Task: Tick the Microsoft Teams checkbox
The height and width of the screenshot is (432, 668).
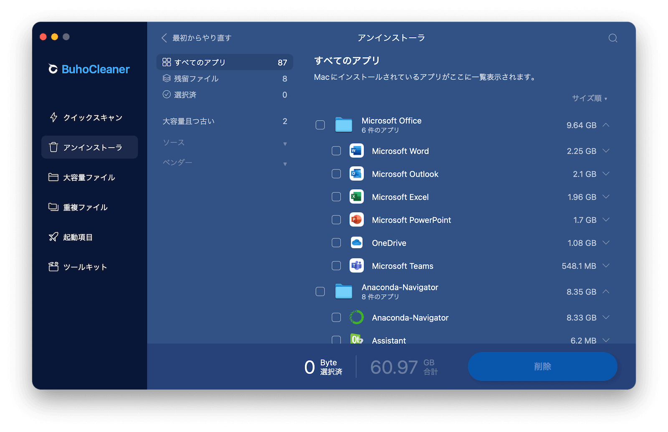Action: click(x=336, y=265)
